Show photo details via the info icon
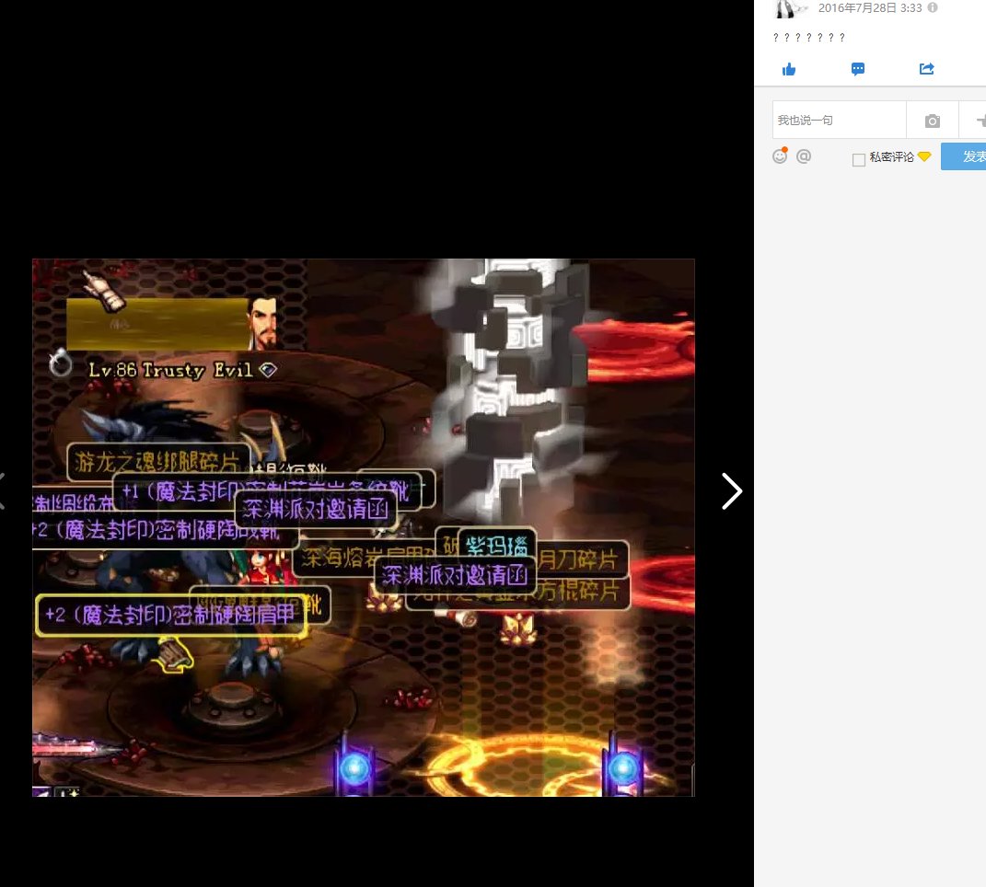Screen dimensions: 986x887 pyautogui.click(x=933, y=7)
